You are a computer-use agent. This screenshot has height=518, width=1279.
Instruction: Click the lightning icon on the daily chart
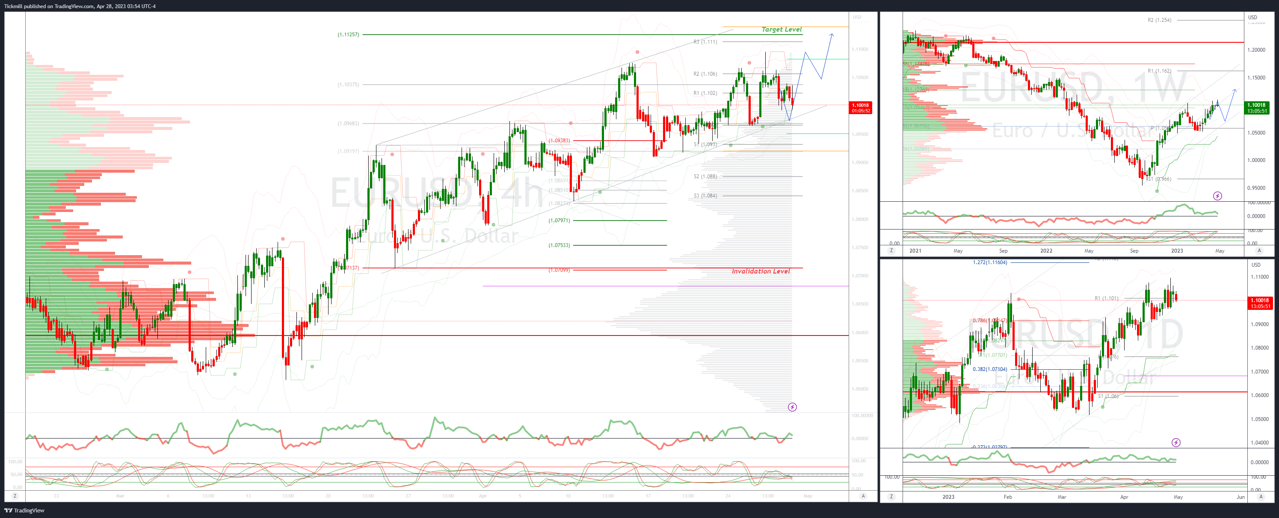coord(1176,442)
